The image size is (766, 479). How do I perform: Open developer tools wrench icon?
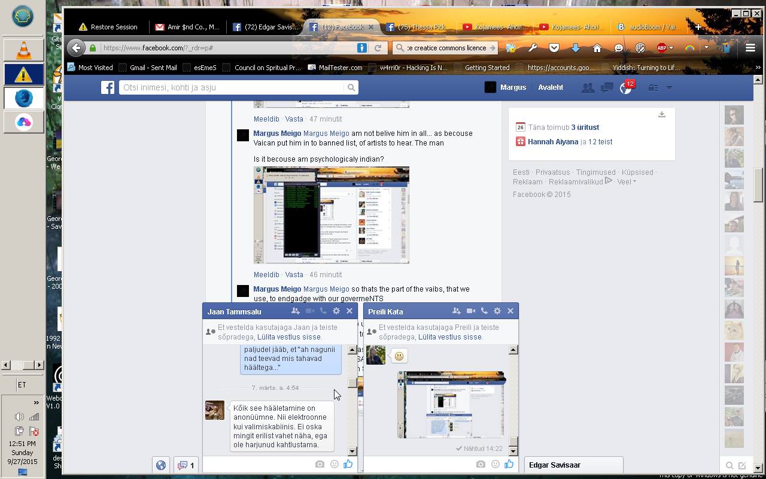coord(533,48)
